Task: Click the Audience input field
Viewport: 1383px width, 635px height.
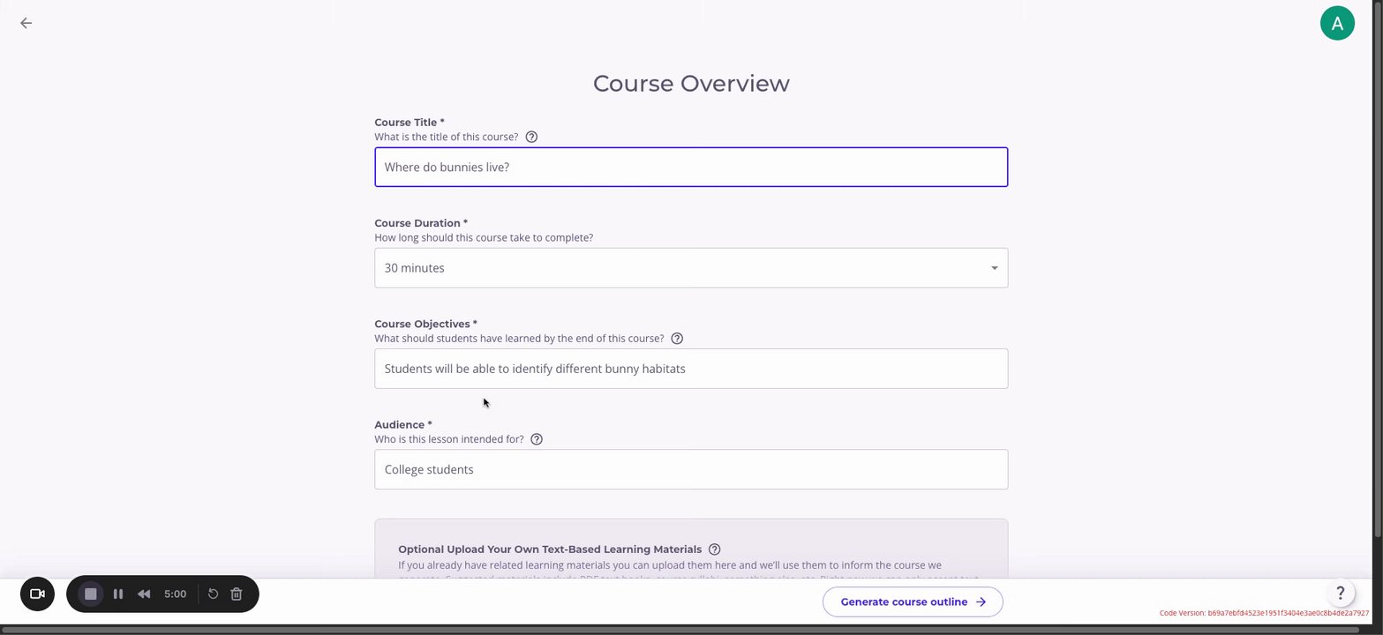Action: [691, 469]
